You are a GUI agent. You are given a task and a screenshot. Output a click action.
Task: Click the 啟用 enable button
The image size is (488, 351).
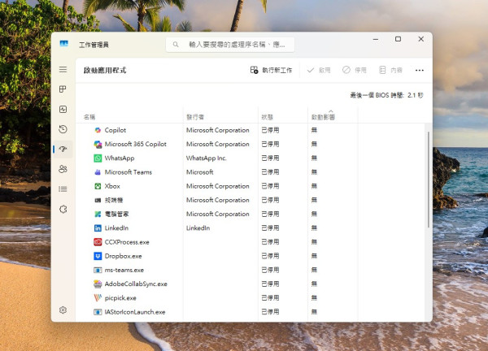[318, 70]
